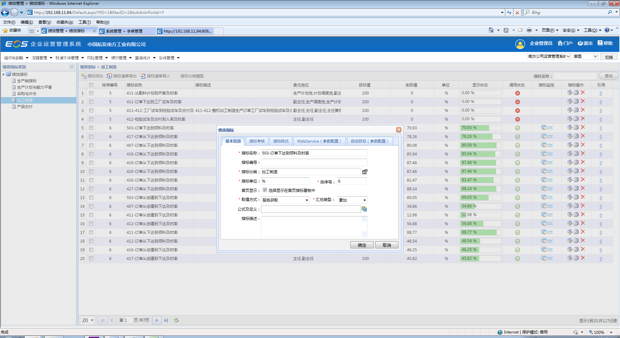Check the row 4 selection checkbox
The width and height of the screenshot is (620, 338).
click(91, 119)
